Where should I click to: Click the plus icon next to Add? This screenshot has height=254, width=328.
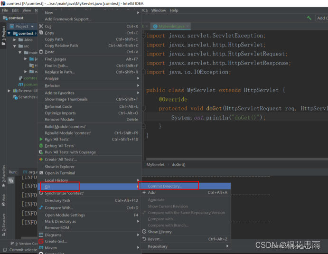pyautogui.click(x=144, y=192)
